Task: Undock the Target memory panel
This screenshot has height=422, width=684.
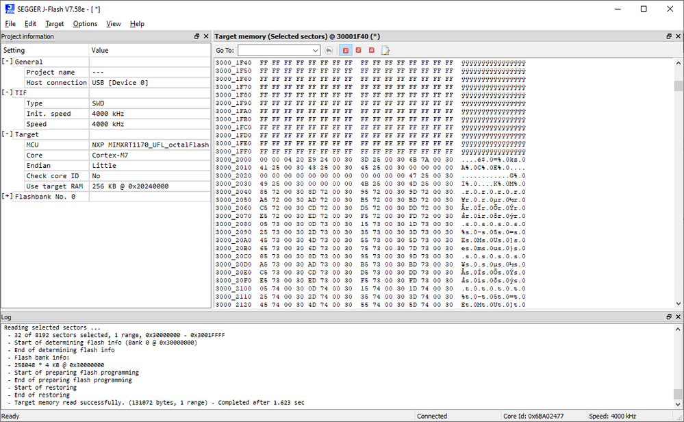Action: (x=669, y=37)
